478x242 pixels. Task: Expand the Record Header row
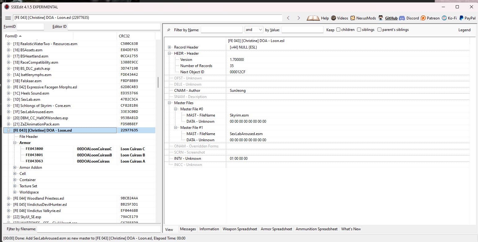click(x=170, y=47)
